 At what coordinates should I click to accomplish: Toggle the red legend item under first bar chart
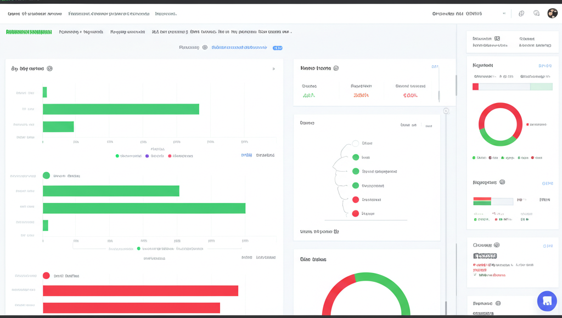170,156
